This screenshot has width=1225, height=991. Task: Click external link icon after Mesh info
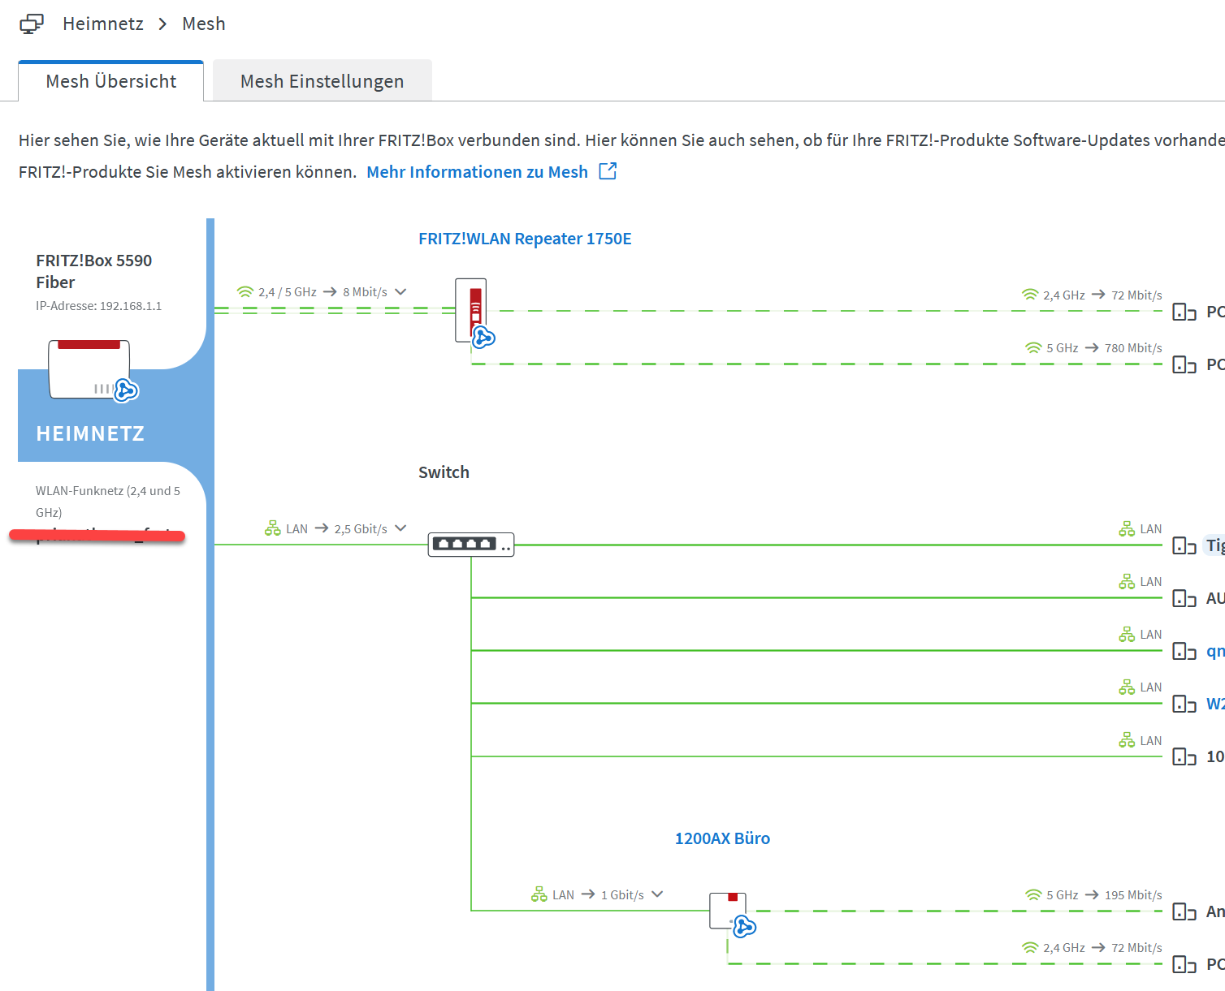pyautogui.click(x=608, y=171)
